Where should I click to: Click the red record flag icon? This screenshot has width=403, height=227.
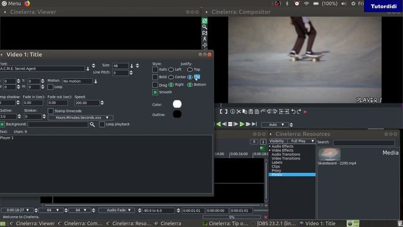coord(305,112)
